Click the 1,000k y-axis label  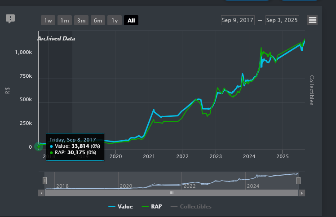[x=23, y=52]
